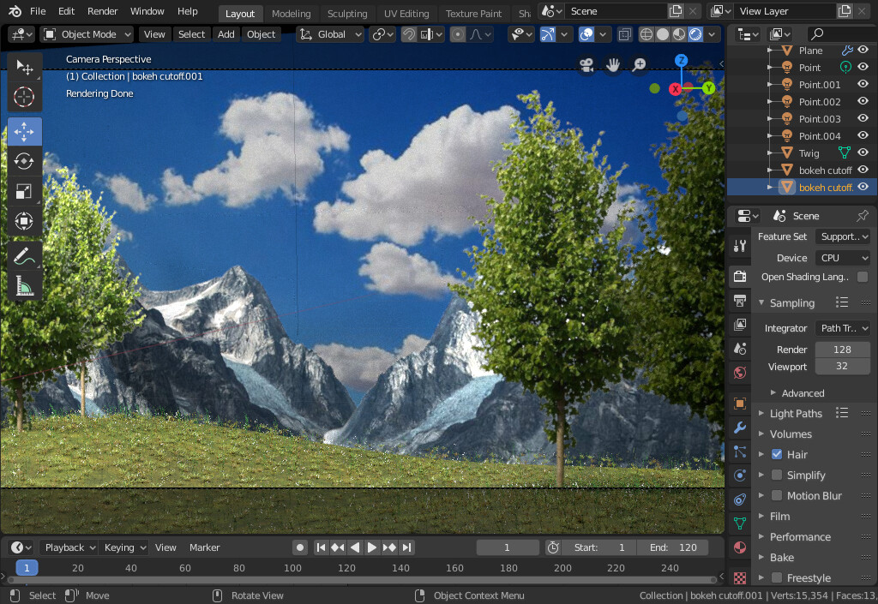Open the Render menu
Viewport: 878px width, 604px height.
[x=103, y=11]
